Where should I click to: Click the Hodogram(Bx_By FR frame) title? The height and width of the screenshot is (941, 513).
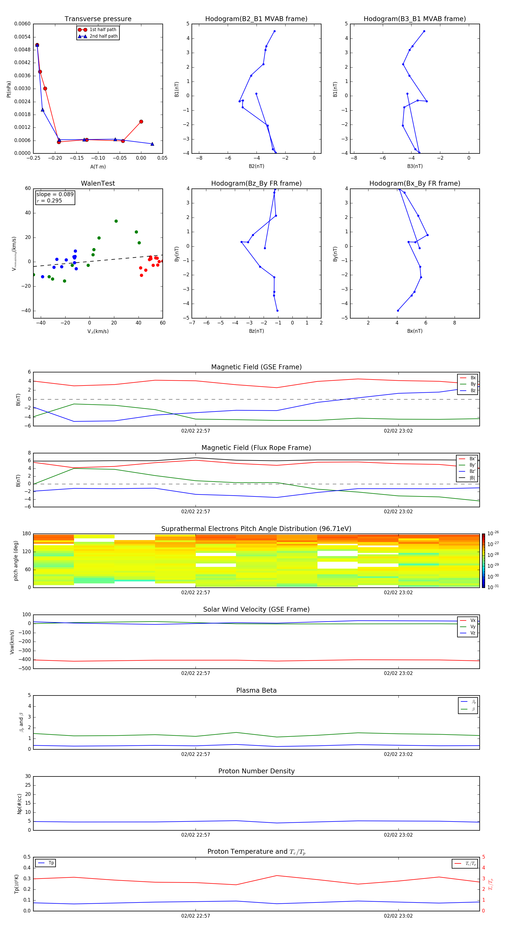pyautogui.click(x=414, y=183)
